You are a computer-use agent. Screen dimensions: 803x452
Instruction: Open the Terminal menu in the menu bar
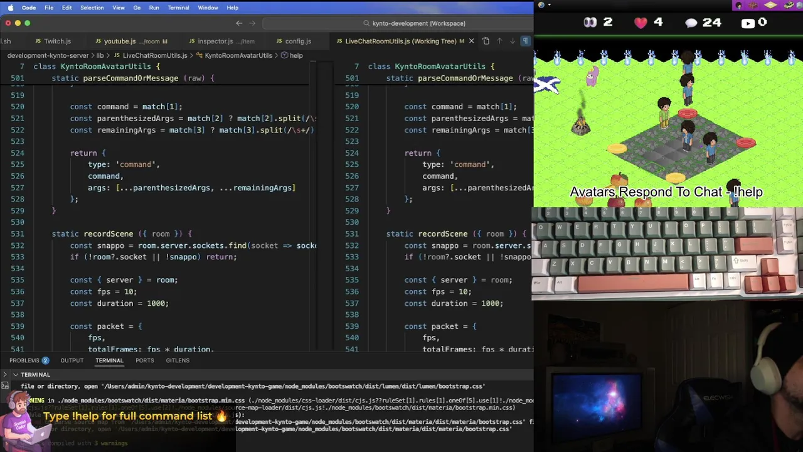pos(178,8)
